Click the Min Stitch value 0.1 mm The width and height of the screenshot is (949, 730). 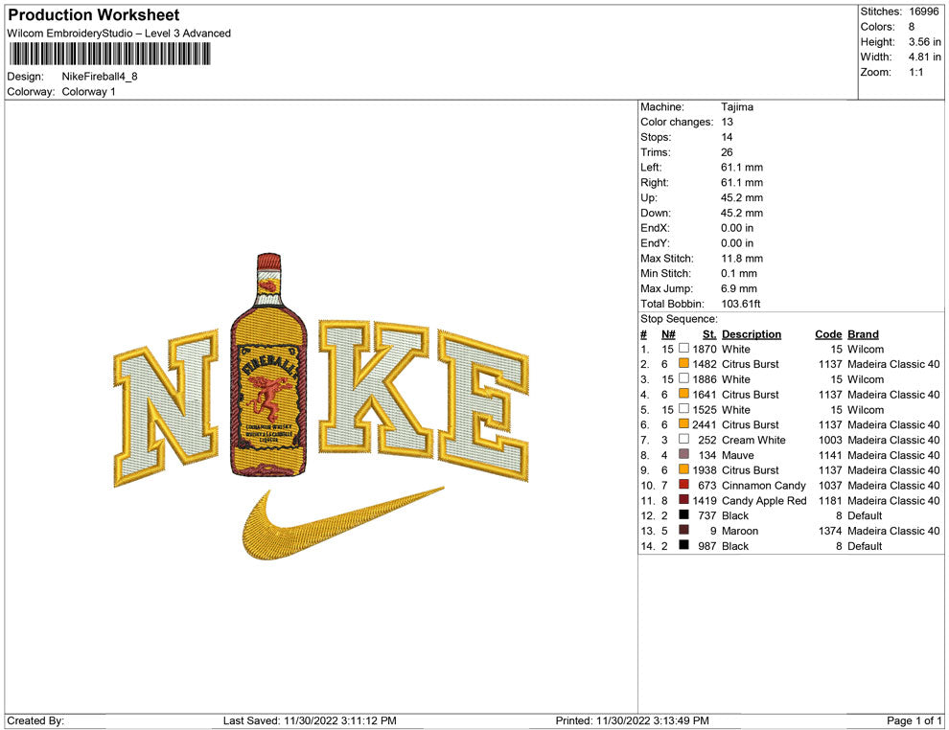[738, 273]
